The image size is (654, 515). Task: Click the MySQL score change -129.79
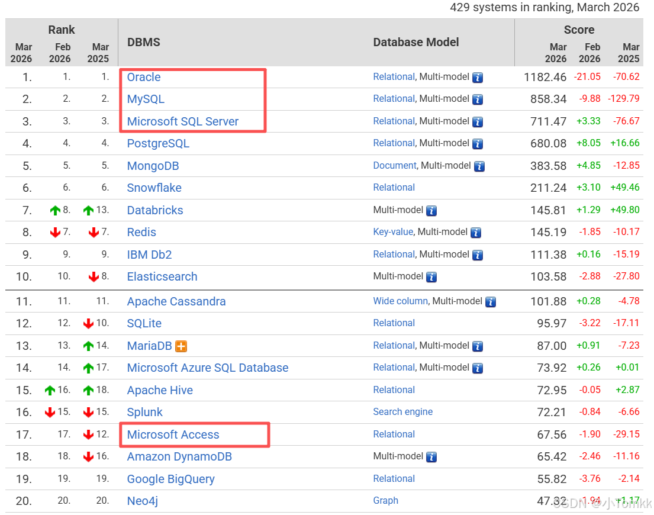click(624, 99)
